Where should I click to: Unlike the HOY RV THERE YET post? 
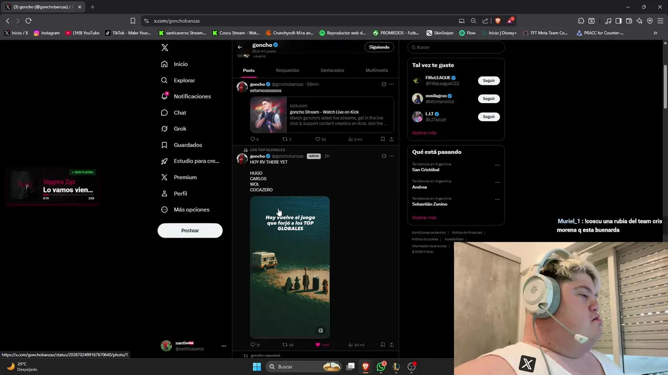[322, 344]
